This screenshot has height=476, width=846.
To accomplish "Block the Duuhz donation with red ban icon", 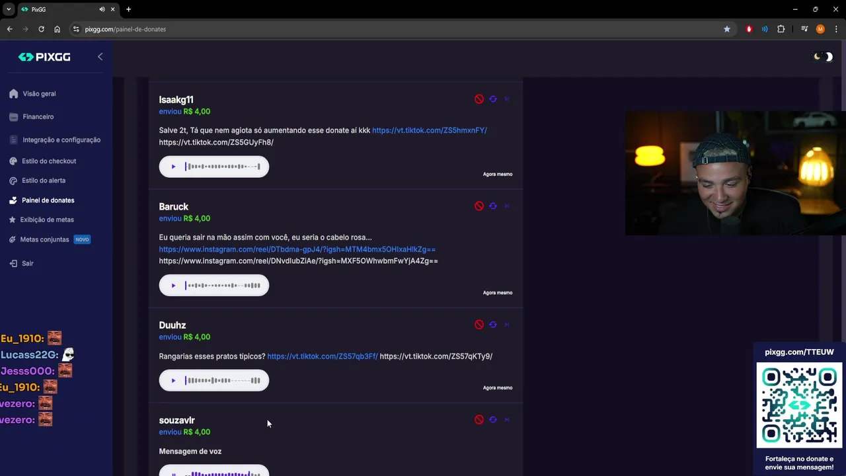I will coord(479,325).
